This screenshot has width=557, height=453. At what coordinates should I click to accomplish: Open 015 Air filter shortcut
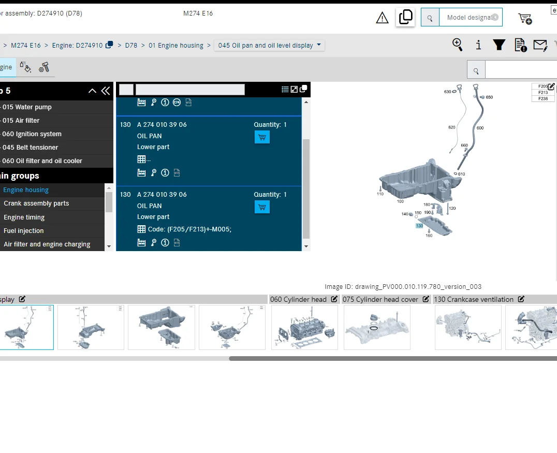[x=21, y=121]
